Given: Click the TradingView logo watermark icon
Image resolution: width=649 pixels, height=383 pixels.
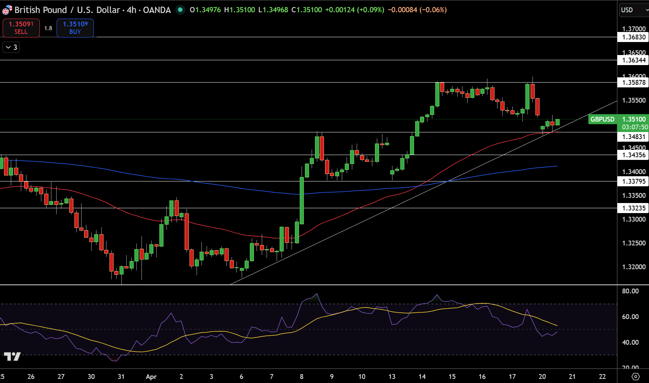Looking at the screenshot, I should tap(12, 357).
